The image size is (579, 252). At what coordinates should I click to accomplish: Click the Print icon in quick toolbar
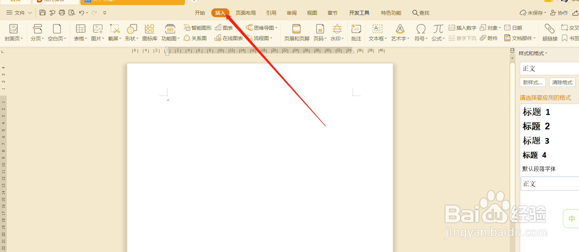62,13
